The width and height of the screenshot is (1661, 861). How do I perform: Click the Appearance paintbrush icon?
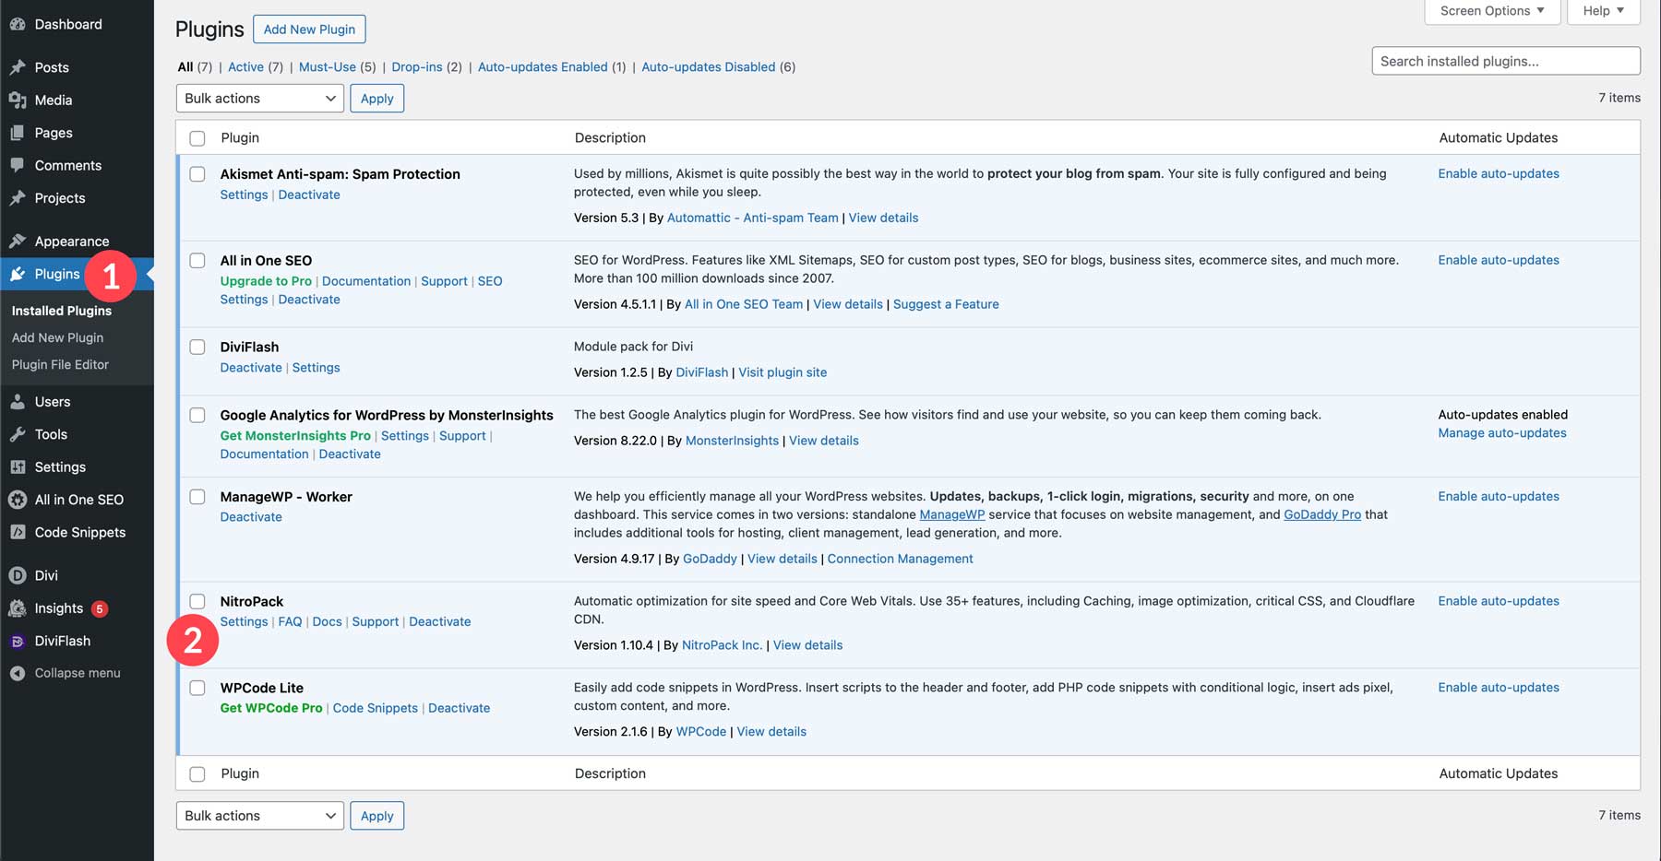coord(18,242)
